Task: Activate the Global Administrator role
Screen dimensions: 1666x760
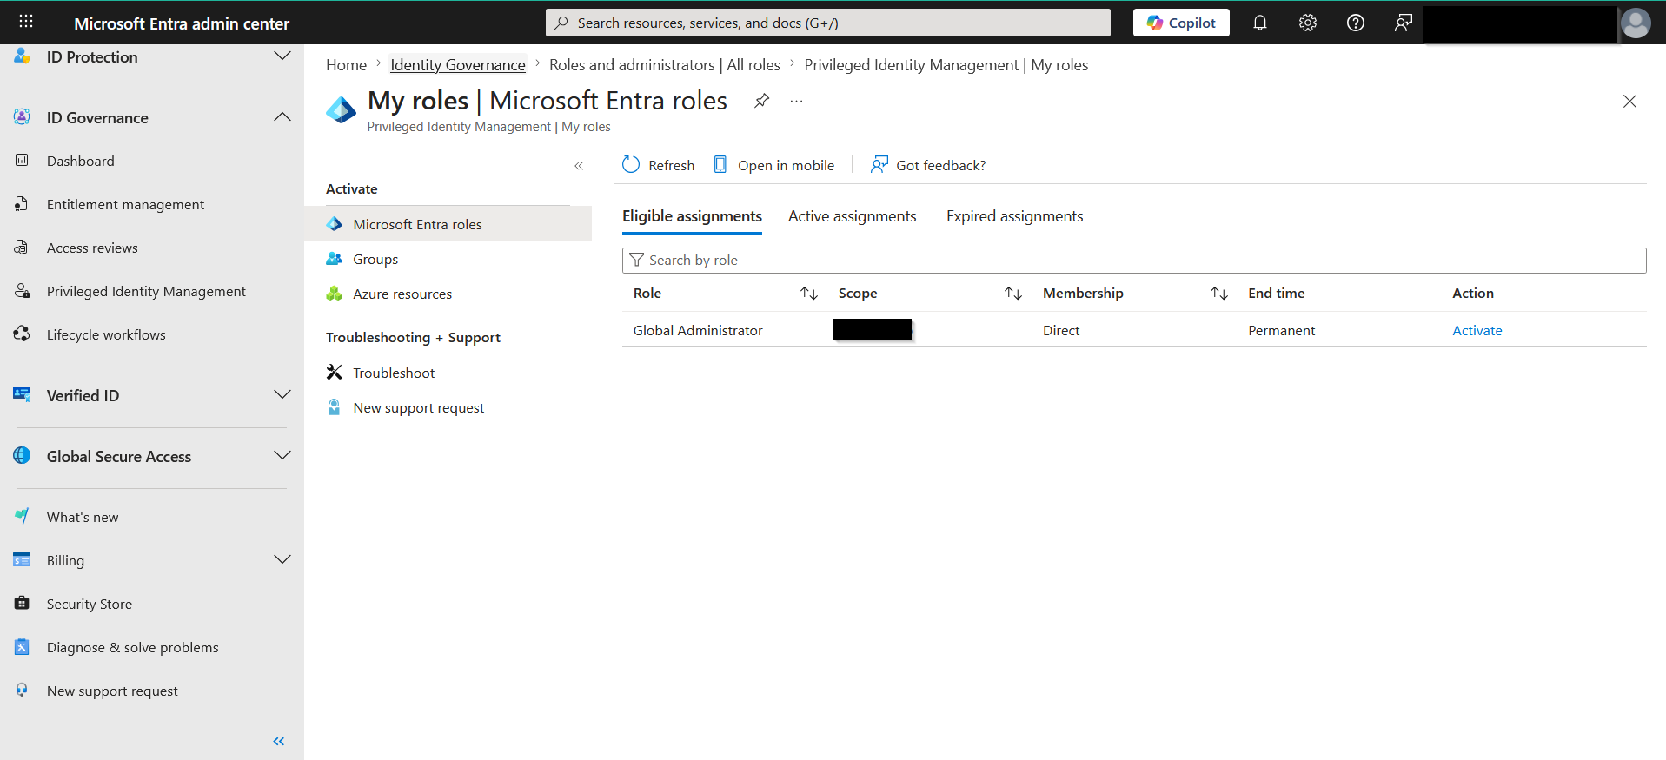Action: pyautogui.click(x=1477, y=330)
